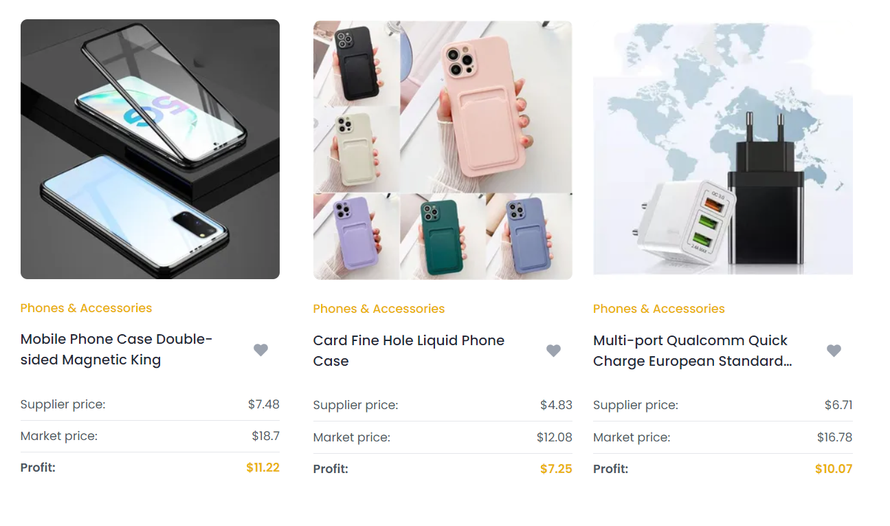This screenshot has width=890, height=526.
Task: Click the $11.22 profit value
Action: [x=263, y=468]
